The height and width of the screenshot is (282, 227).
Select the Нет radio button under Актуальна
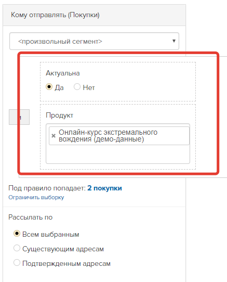tap(77, 87)
